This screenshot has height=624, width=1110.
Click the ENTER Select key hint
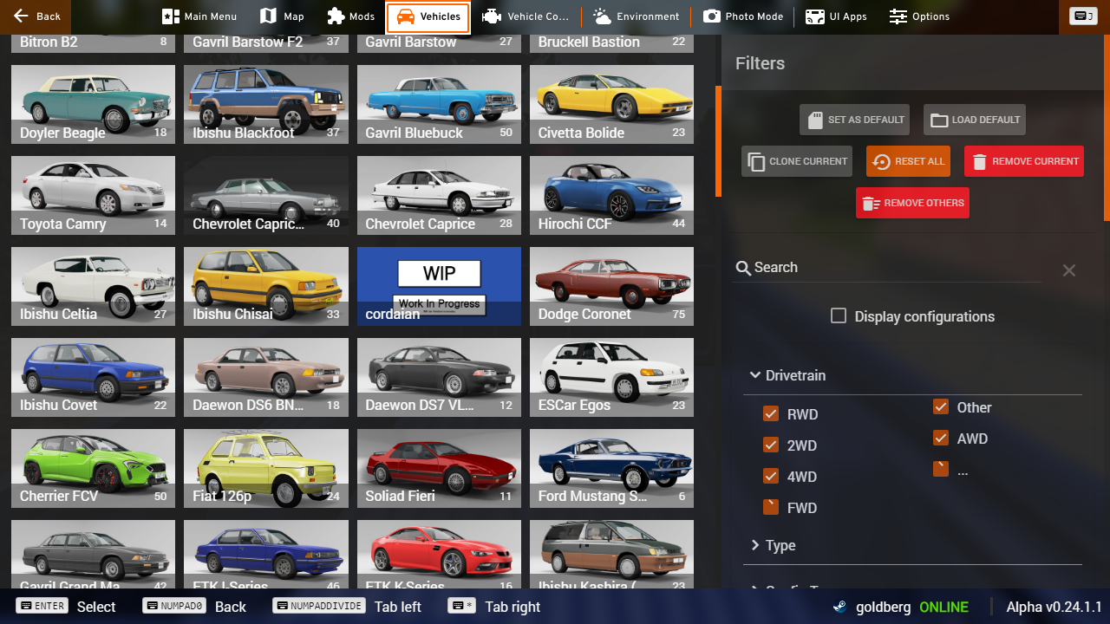pos(66,607)
